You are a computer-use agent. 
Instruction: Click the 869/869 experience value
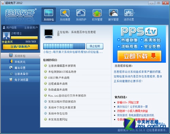coord(31,42)
